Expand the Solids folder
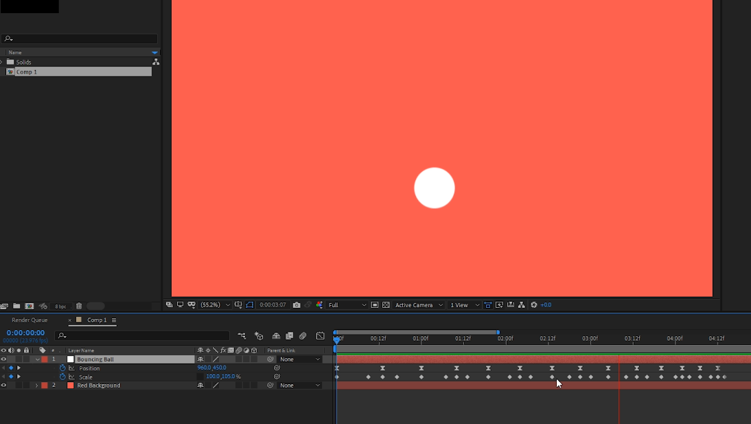This screenshot has height=424, width=751. point(1,62)
